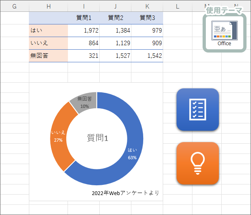Click the blue checklist icon

(198, 110)
